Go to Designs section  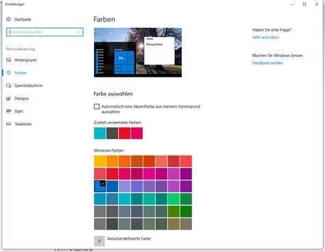pos(21,99)
